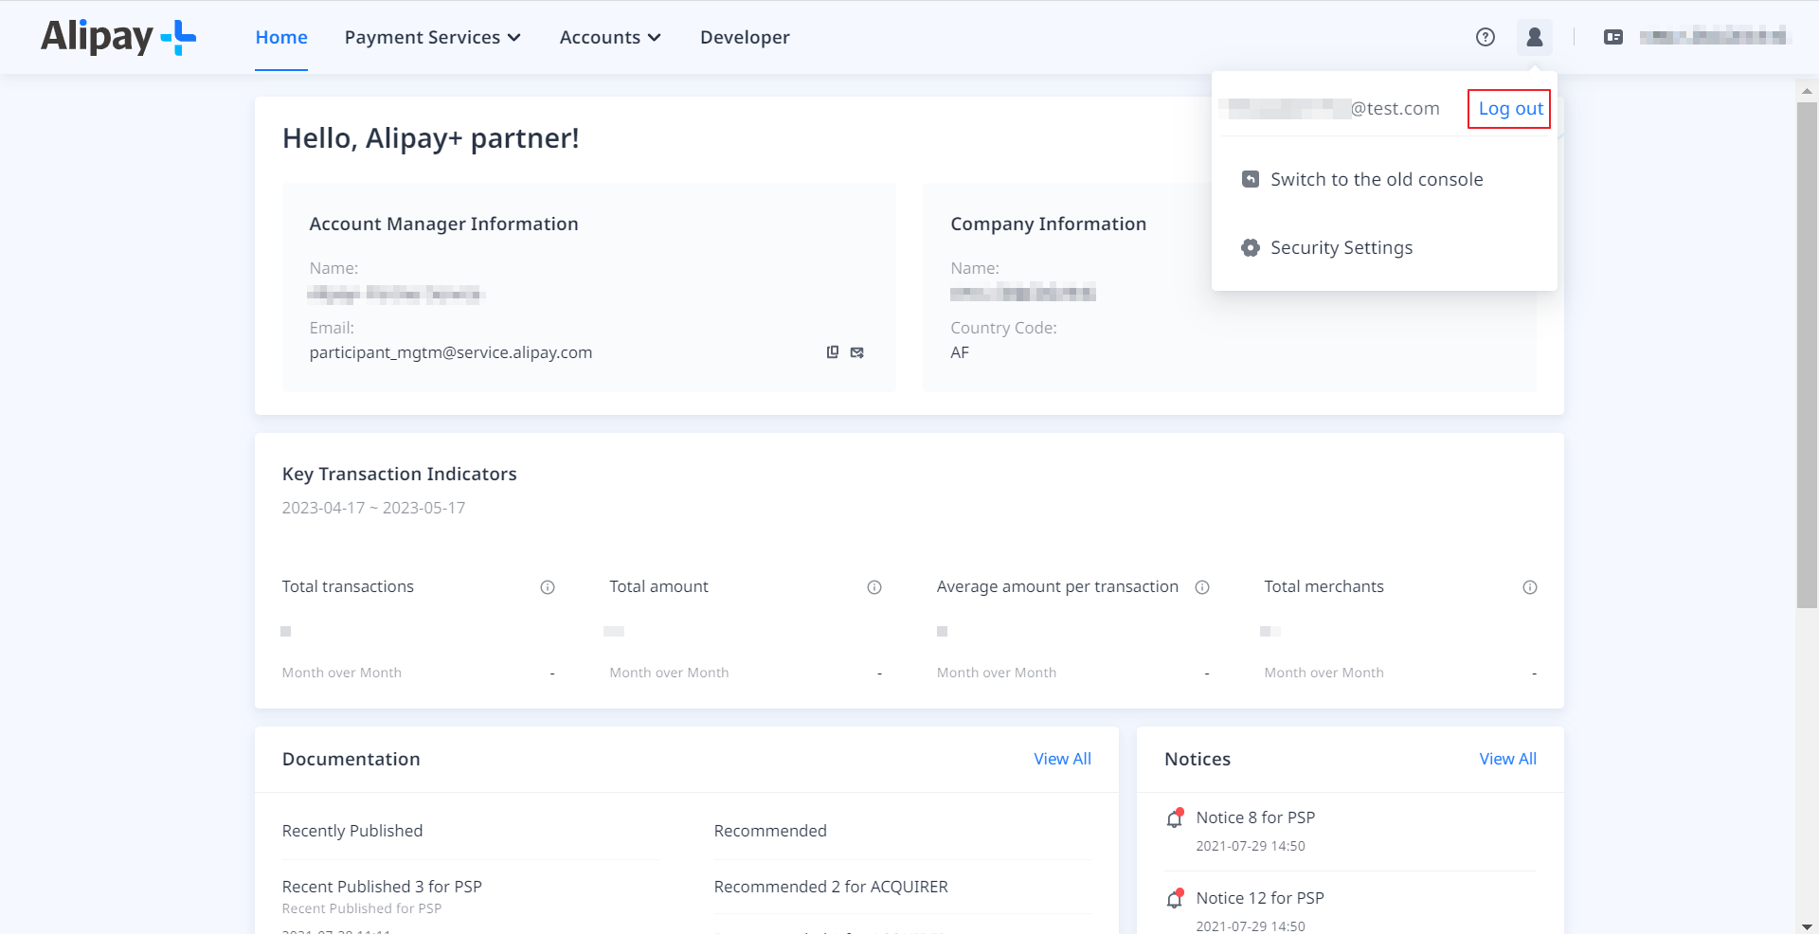This screenshot has width=1819, height=934.
Task: Open the send email icon beside the address
Action: tap(857, 351)
